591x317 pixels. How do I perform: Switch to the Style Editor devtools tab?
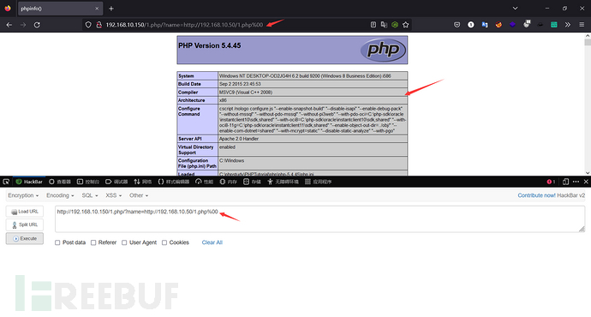click(174, 182)
